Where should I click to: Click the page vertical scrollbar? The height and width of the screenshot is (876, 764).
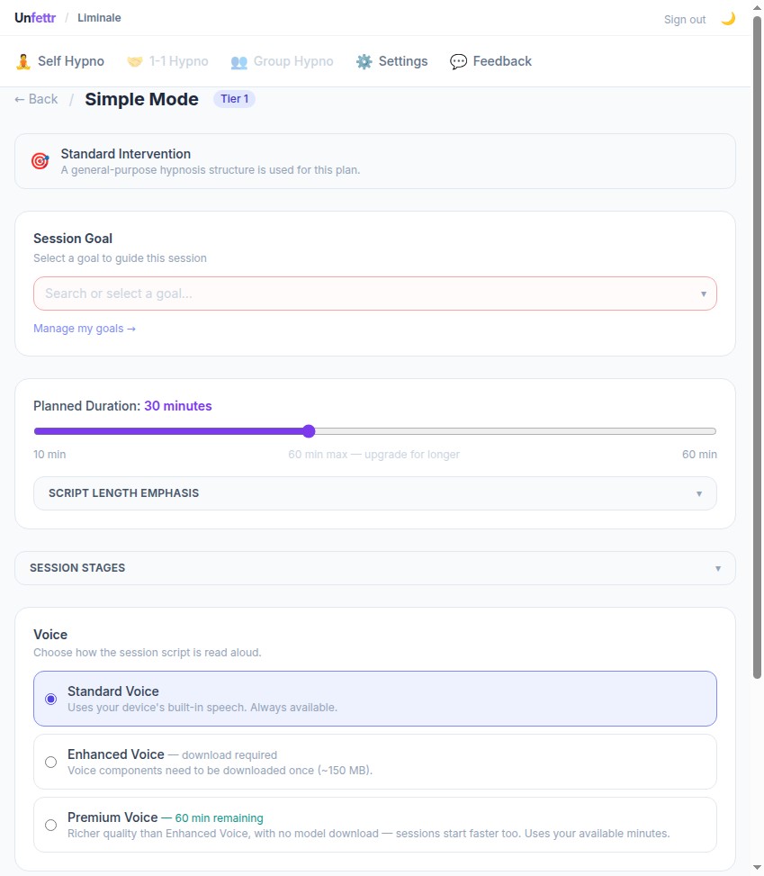[x=757, y=347]
